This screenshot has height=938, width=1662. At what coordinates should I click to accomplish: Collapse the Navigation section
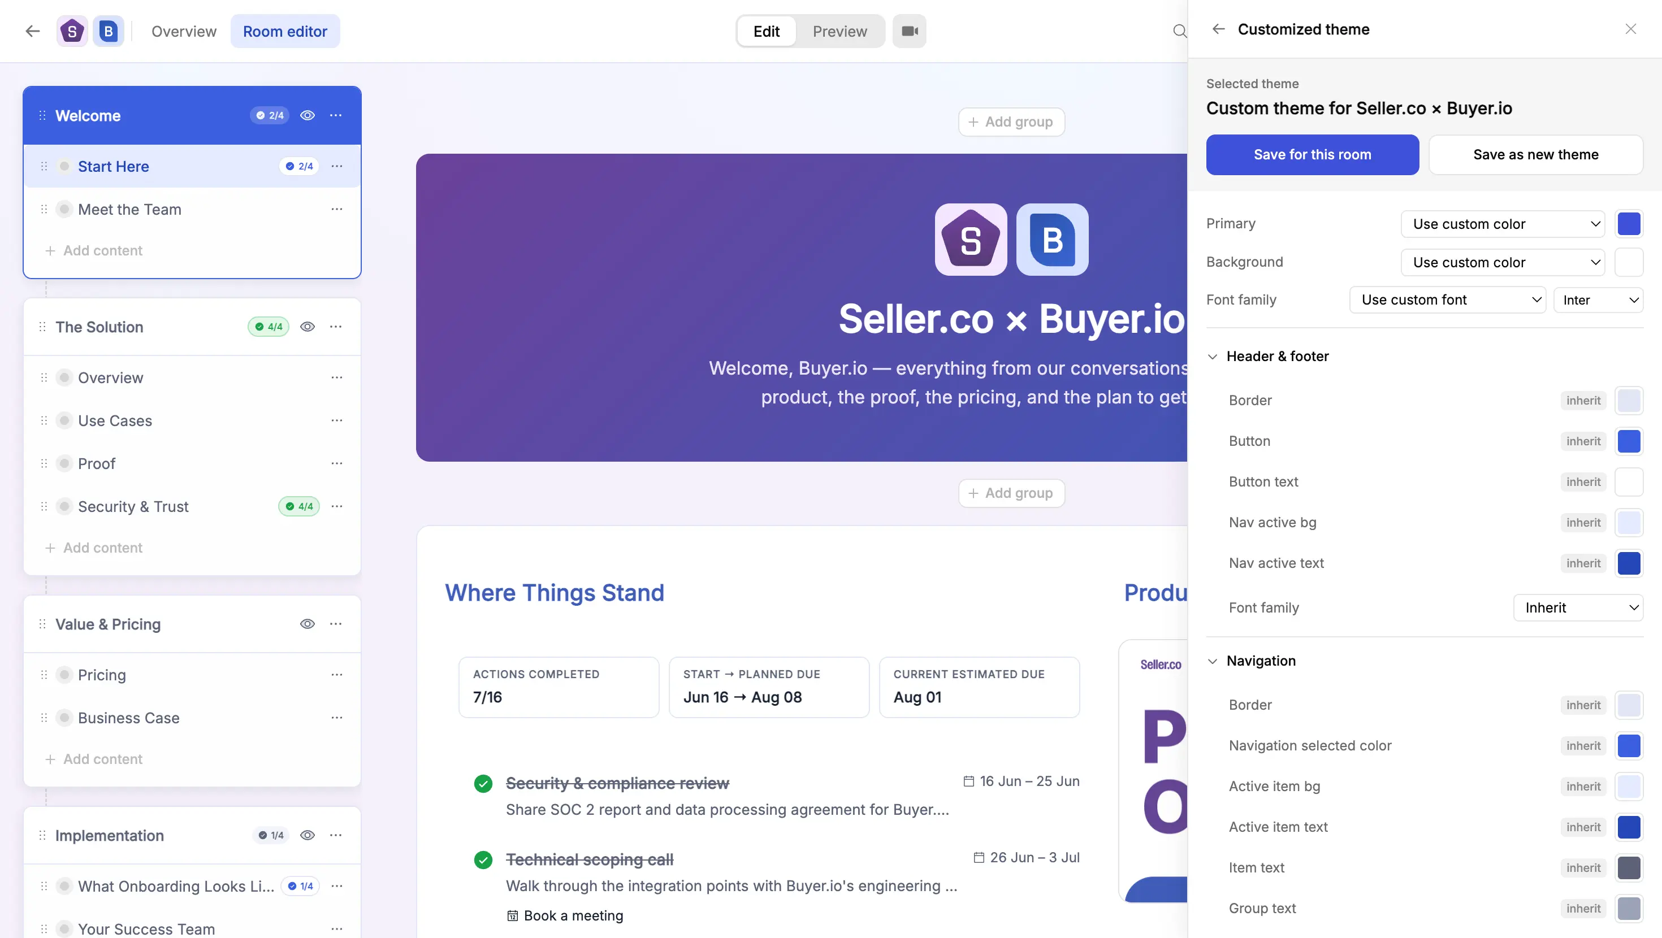[x=1213, y=661]
